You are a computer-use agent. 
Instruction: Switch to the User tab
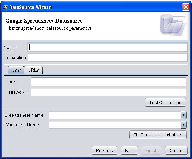click(16, 70)
